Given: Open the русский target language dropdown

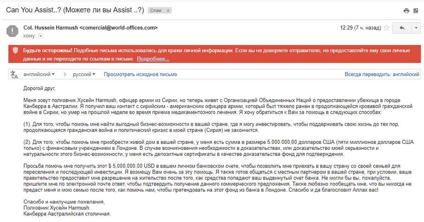Looking at the screenshot, I should coord(84,75).
